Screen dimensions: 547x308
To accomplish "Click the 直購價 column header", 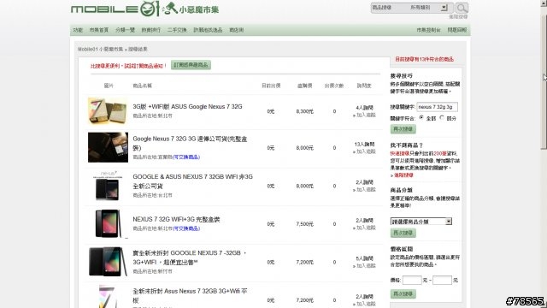I will 304,86.
